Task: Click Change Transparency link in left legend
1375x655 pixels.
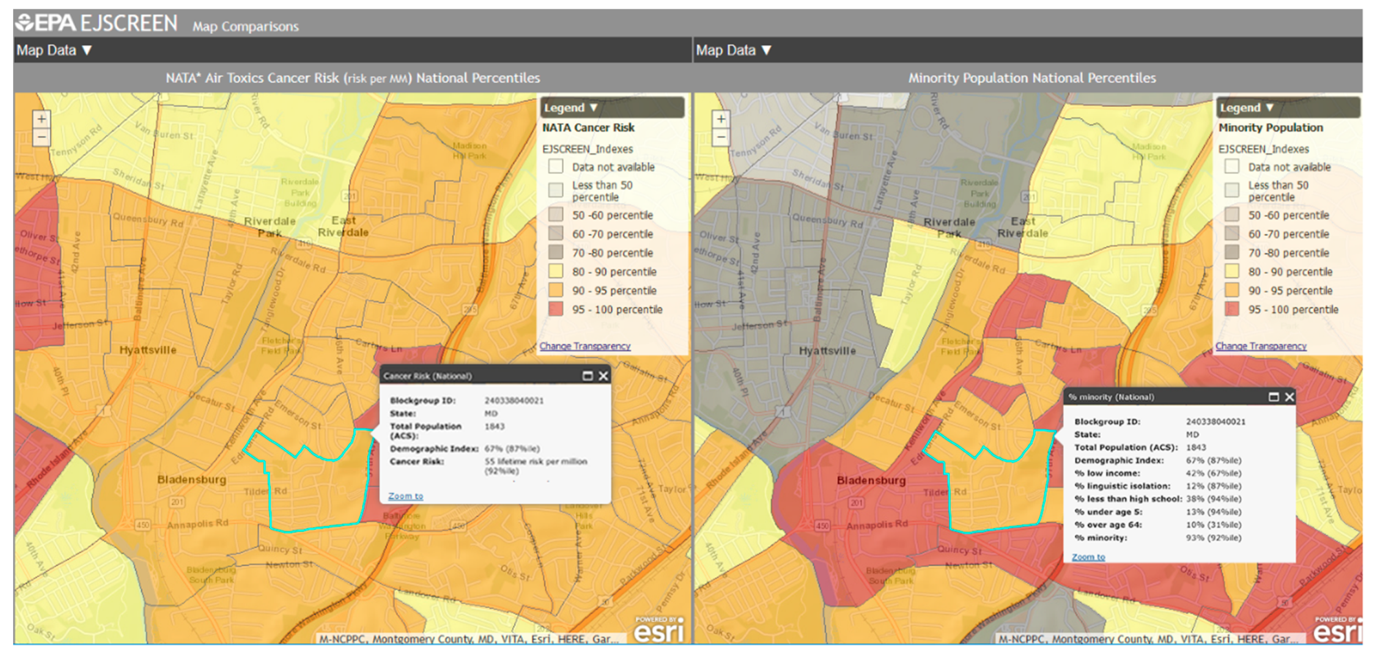Action: 584,346
